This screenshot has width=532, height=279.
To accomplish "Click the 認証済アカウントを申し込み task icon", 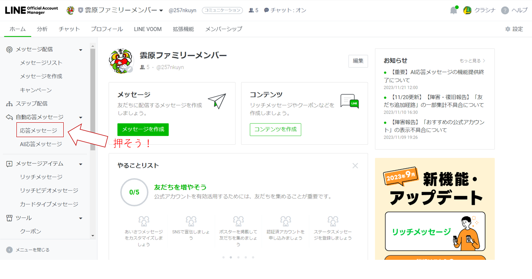I will click(x=286, y=221).
